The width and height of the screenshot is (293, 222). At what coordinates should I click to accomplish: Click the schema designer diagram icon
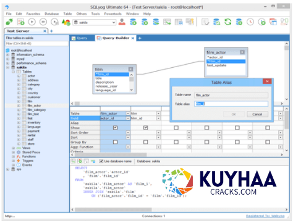click(284, 22)
